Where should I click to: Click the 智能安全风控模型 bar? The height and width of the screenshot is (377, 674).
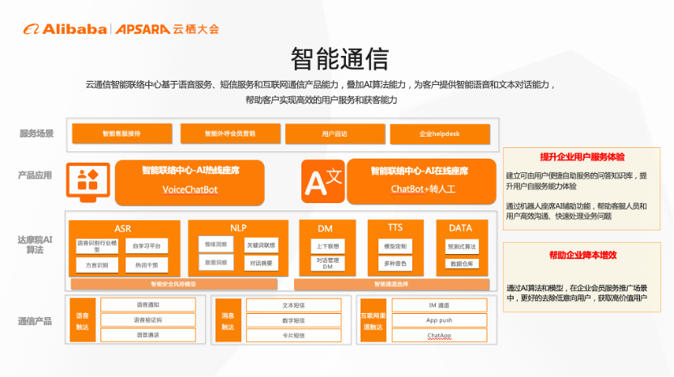click(x=172, y=284)
